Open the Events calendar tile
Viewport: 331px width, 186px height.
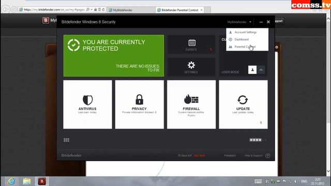191,44
